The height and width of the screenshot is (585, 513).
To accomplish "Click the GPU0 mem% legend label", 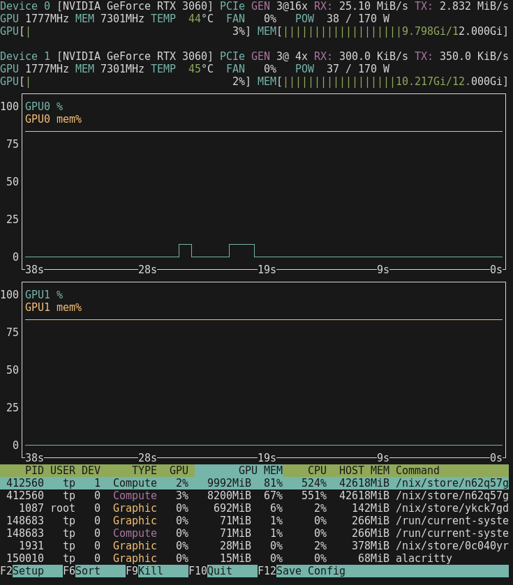I will 53,119.
